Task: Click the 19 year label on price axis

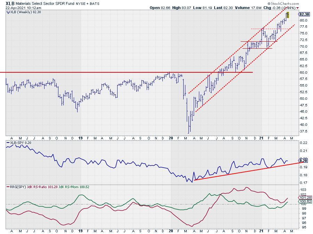Action: pyautogui.click(x=80, y=138)
